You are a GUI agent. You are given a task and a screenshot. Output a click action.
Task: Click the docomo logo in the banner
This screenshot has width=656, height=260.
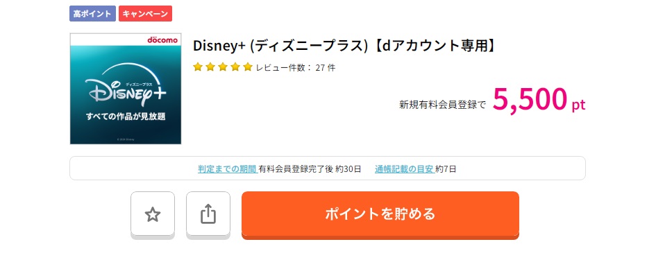tap(162, 40)
